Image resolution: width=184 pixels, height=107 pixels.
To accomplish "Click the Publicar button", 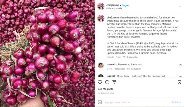I will point(177,102).
